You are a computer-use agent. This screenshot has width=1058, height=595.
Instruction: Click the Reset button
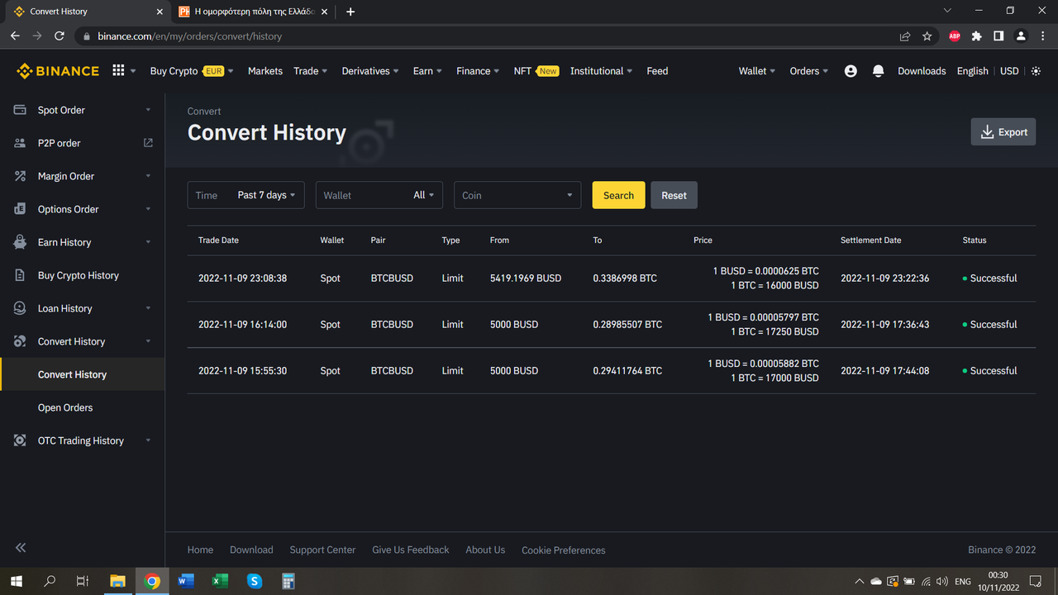(x=674, y=195)
